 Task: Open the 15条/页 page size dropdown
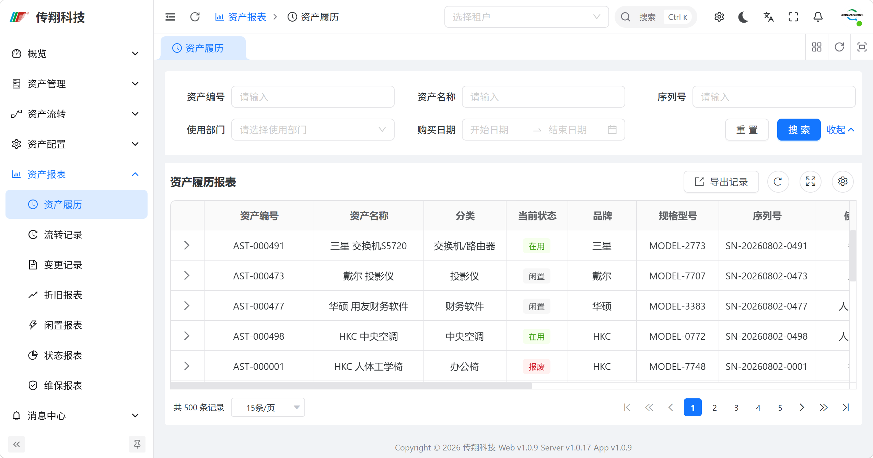pos(268,408)
